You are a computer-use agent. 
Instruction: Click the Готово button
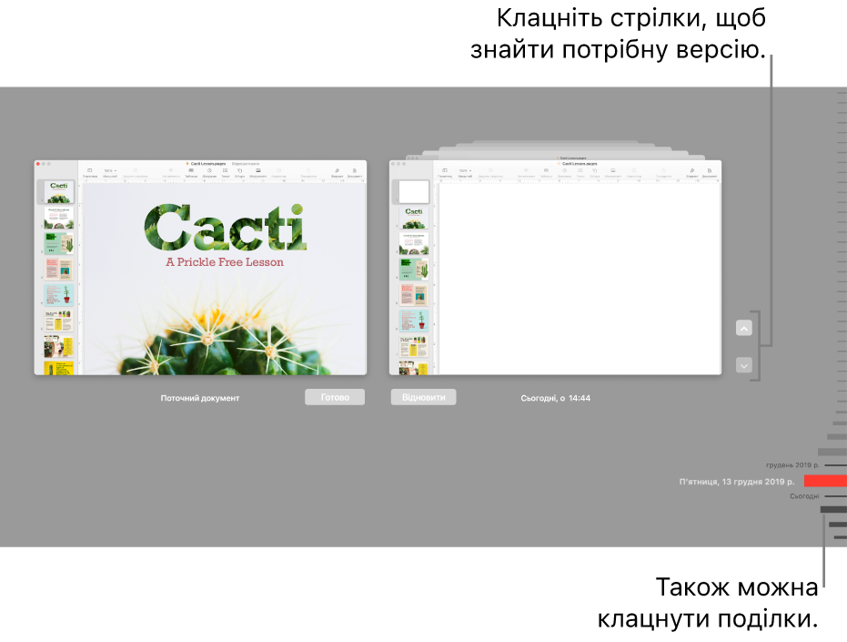coord(335,397)
